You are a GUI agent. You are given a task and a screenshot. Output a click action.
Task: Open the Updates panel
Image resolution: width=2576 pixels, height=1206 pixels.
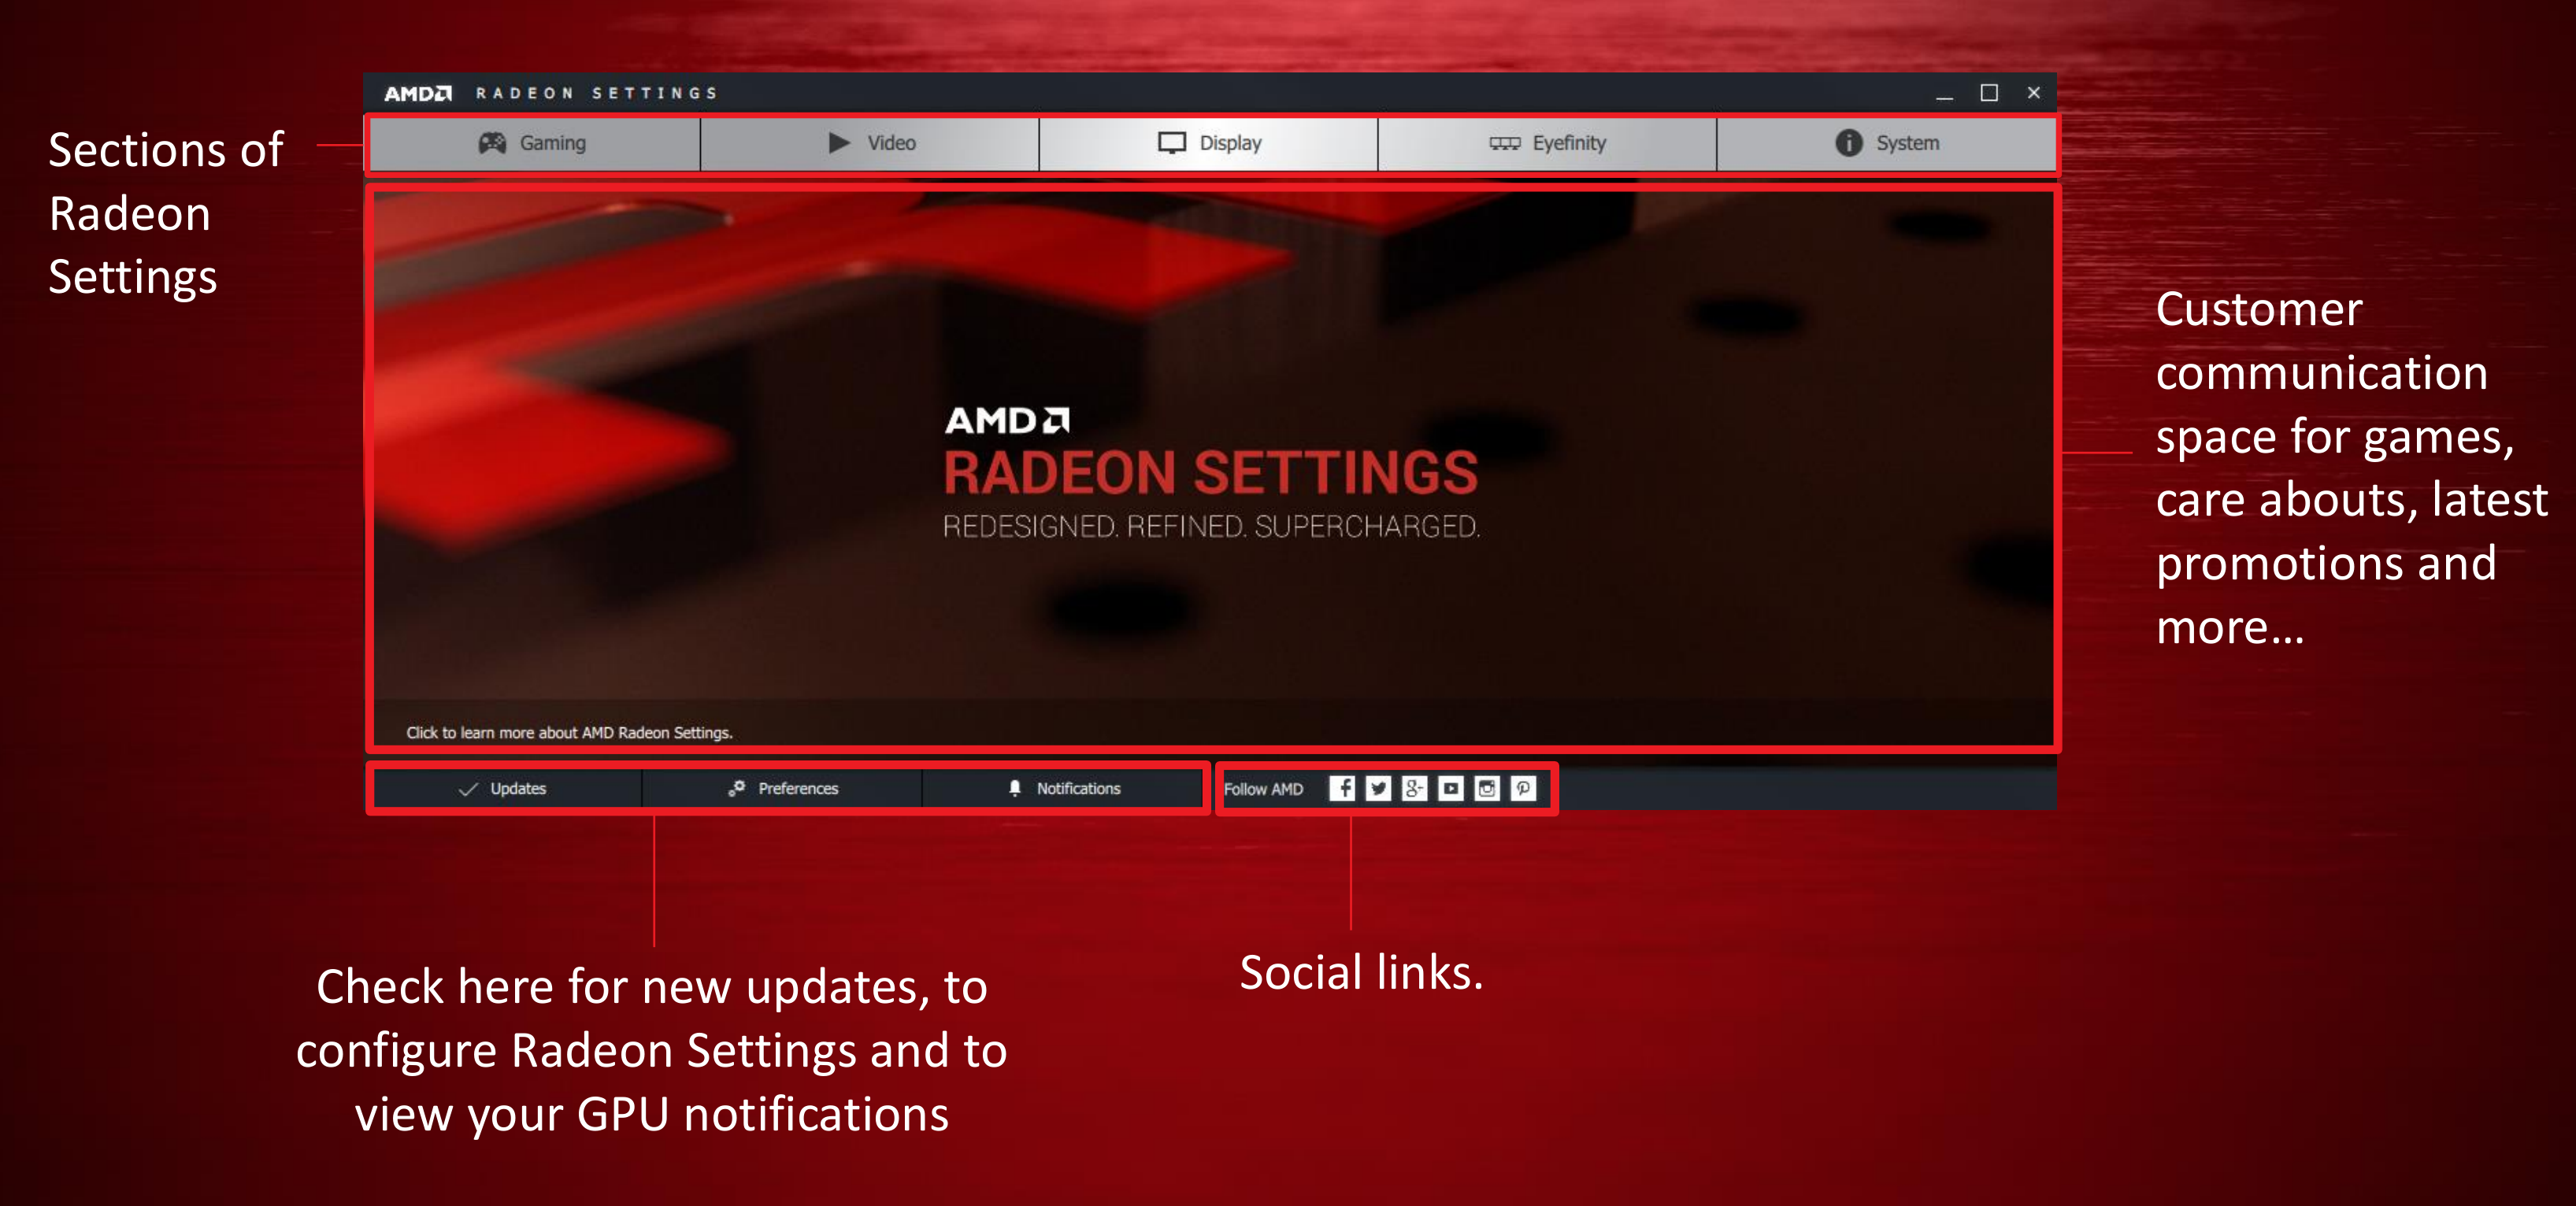pos(514,787)
